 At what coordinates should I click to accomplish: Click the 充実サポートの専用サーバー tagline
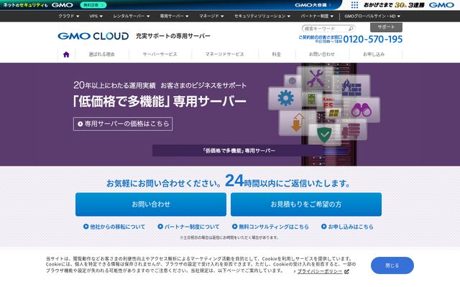(x=173, y=36)
